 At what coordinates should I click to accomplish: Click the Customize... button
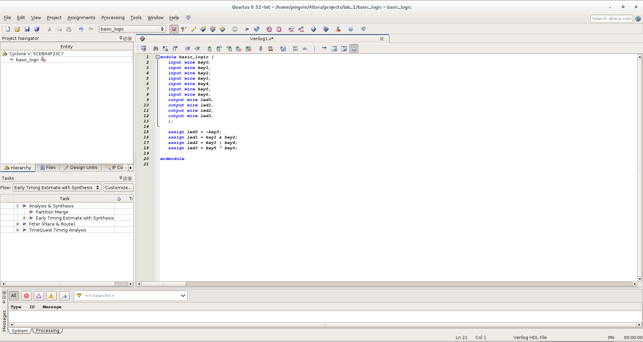click(118, 187)
